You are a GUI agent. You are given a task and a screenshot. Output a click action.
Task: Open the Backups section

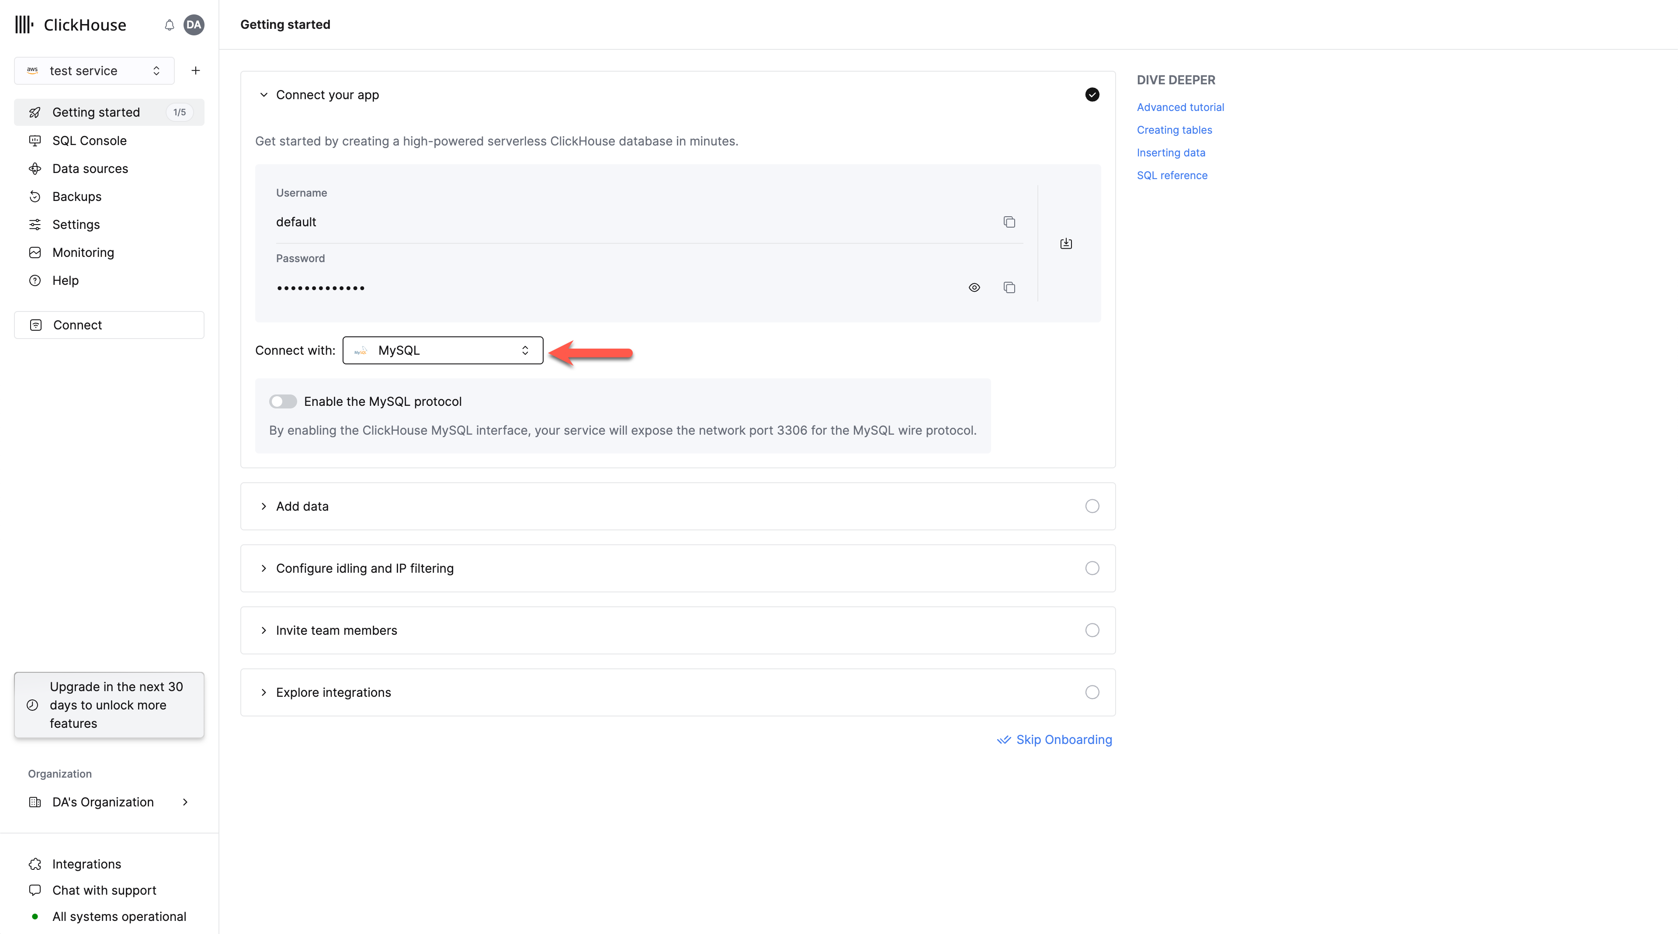click(x=77, y=196)
